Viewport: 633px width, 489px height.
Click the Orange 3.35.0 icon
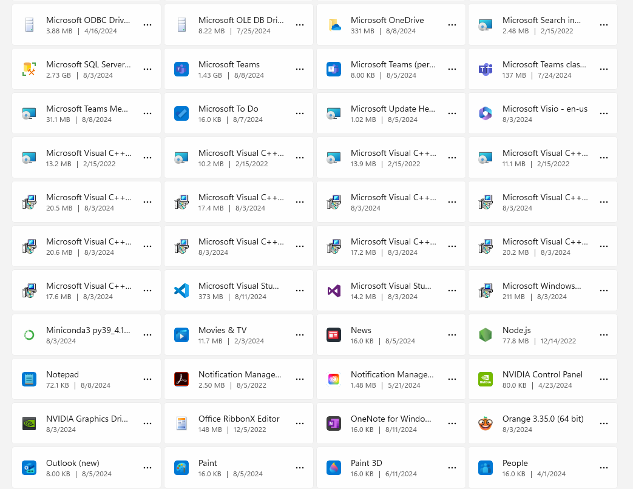[x=485, y=423]
